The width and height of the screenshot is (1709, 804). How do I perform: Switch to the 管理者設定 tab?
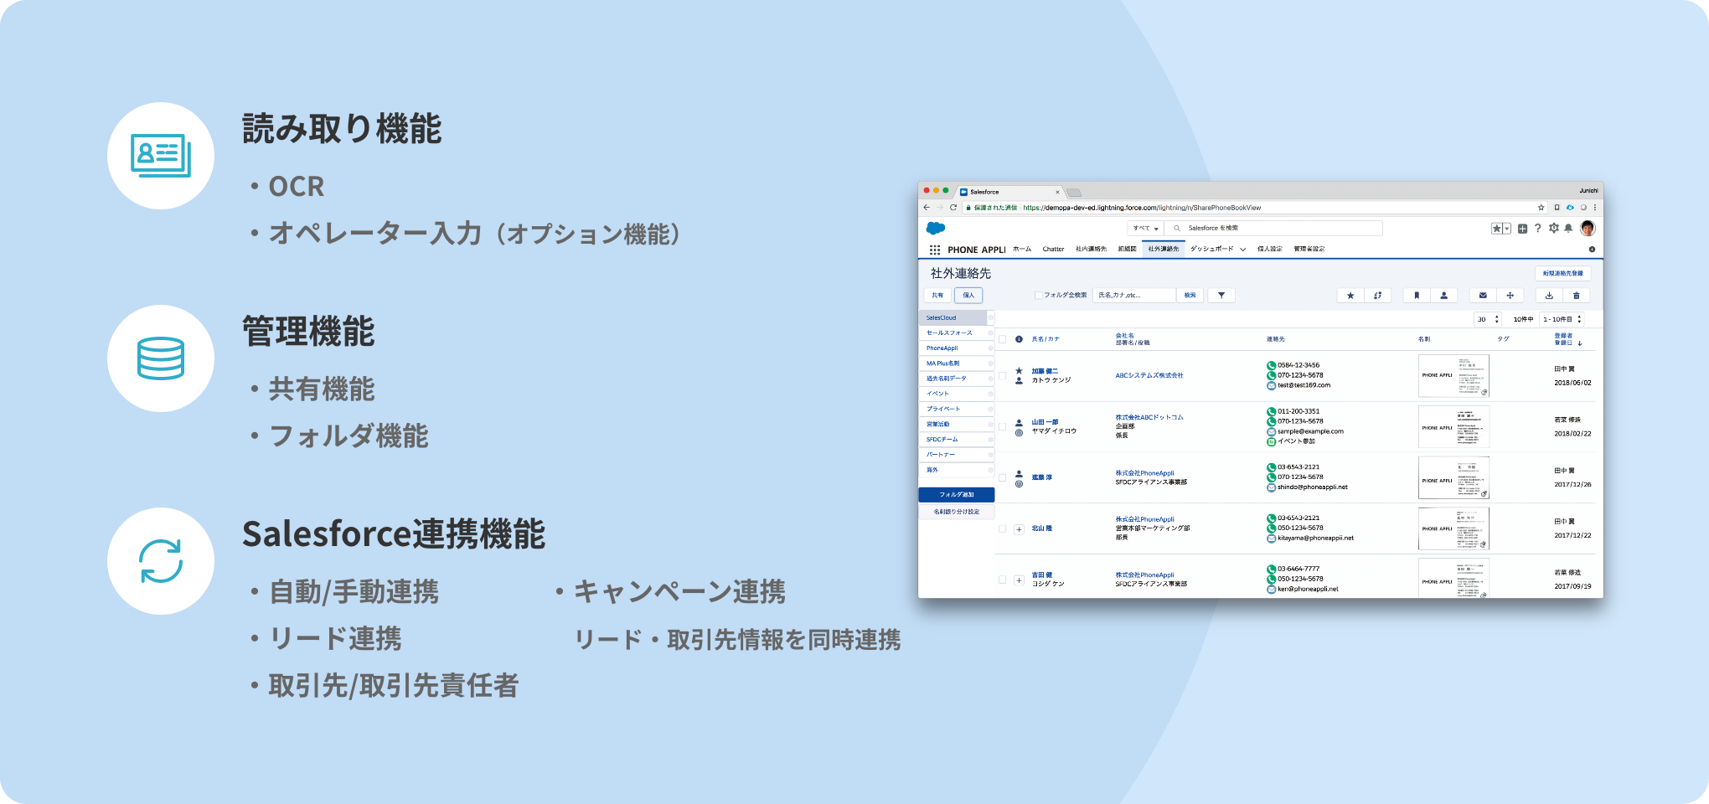click(x=1309, y=249)
